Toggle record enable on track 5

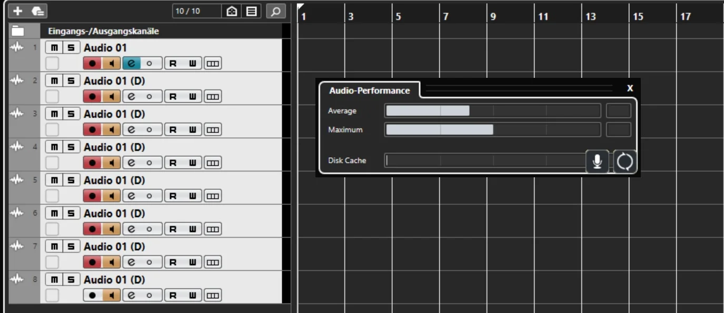pos(92,196)
